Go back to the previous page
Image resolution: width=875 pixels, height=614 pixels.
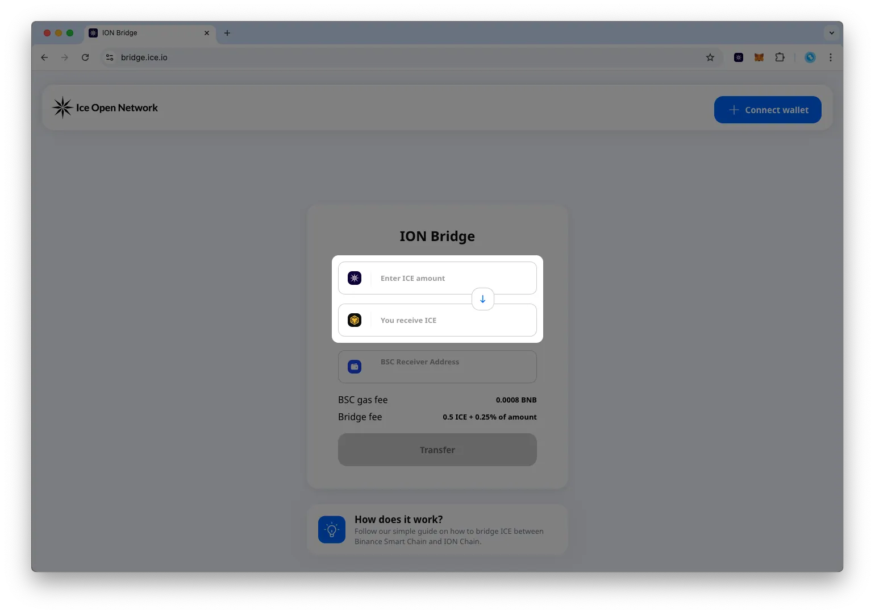point(44,57)
